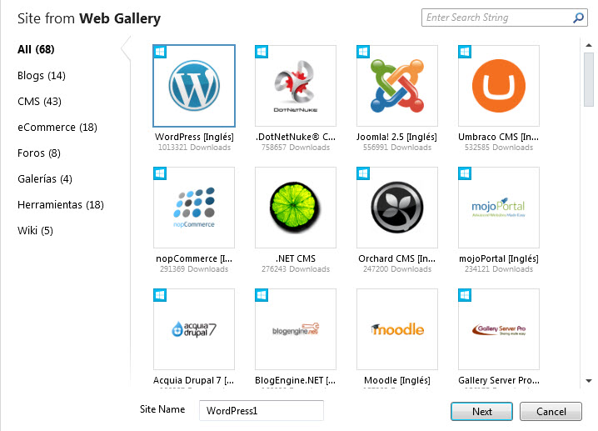Click the 247200 Downloads count
This screenshot has height=431, width=598.
click(397, 269)
